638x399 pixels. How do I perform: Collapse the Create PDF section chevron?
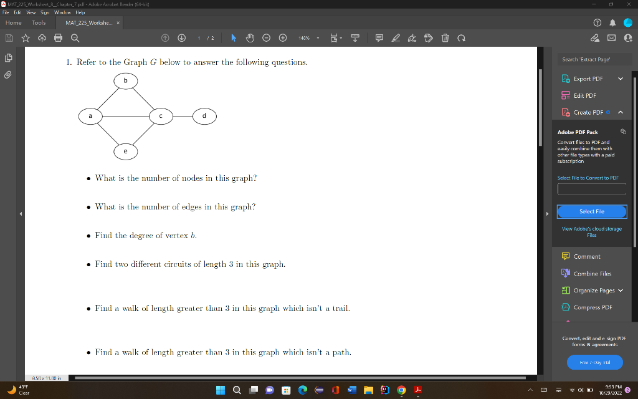pyautogui.click(x=621, y=112)
